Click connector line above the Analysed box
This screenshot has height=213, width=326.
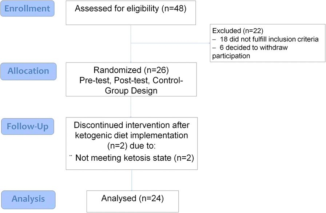pos(132,180)
